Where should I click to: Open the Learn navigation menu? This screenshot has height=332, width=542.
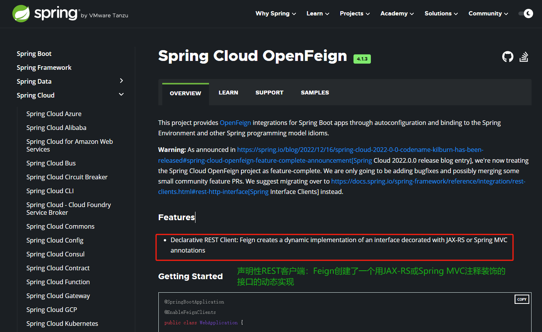318,13
